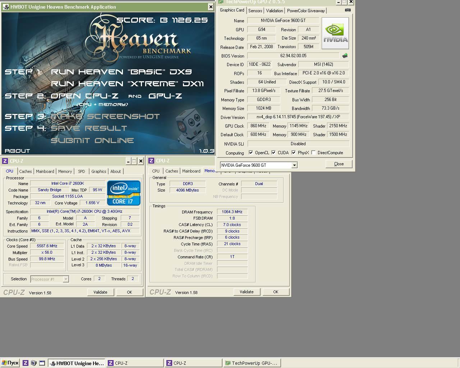This screenshot has height=368, width=460.
Task: Click the Multiplier value x 56.0
Action: [47, 253]
